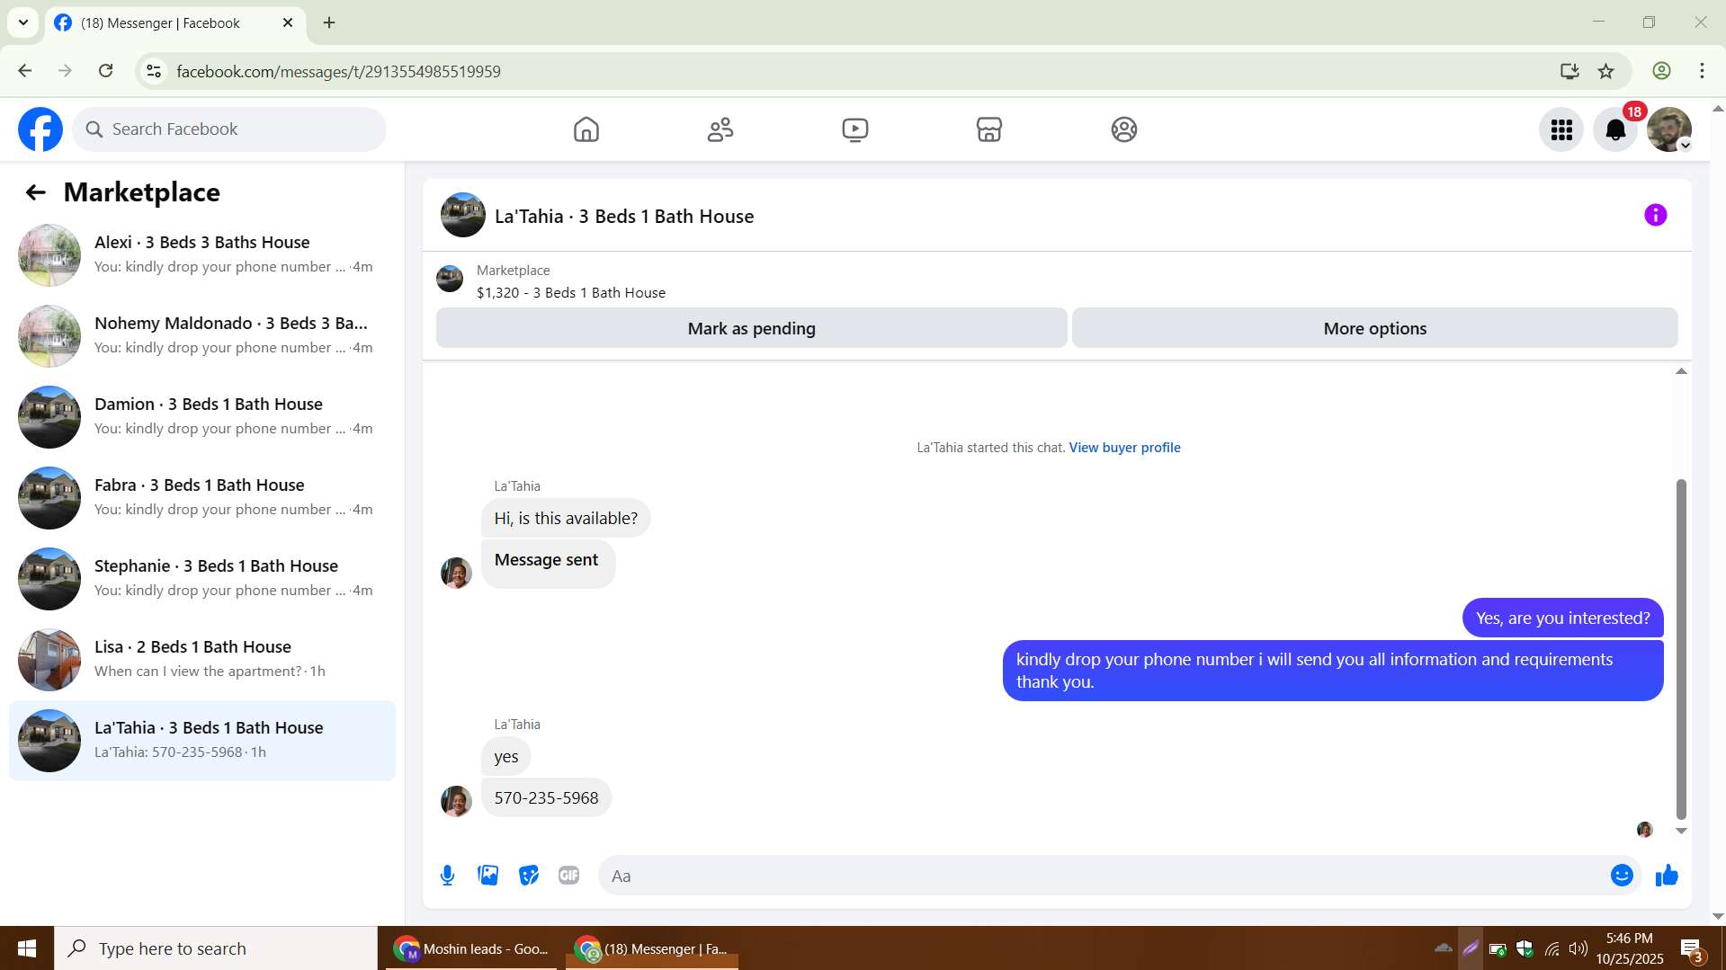Click More options button
The height and width of the screenshot is (970, 1726).
[x=1374, y=328]
